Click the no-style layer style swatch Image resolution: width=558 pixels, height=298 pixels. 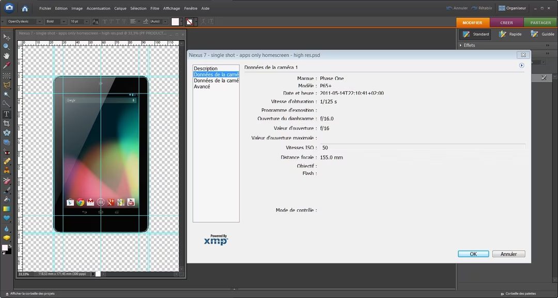click(x=190, y=22)
